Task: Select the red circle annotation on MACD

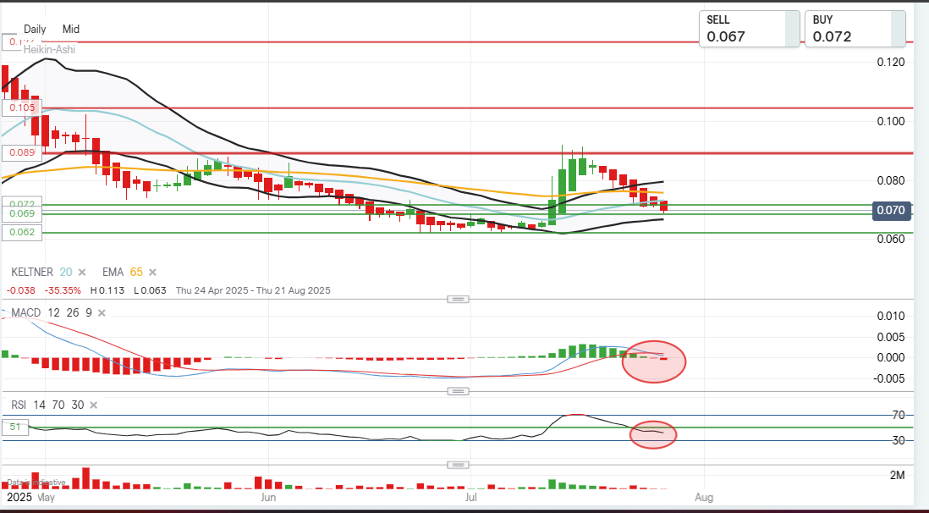Action: click(653, 361)
